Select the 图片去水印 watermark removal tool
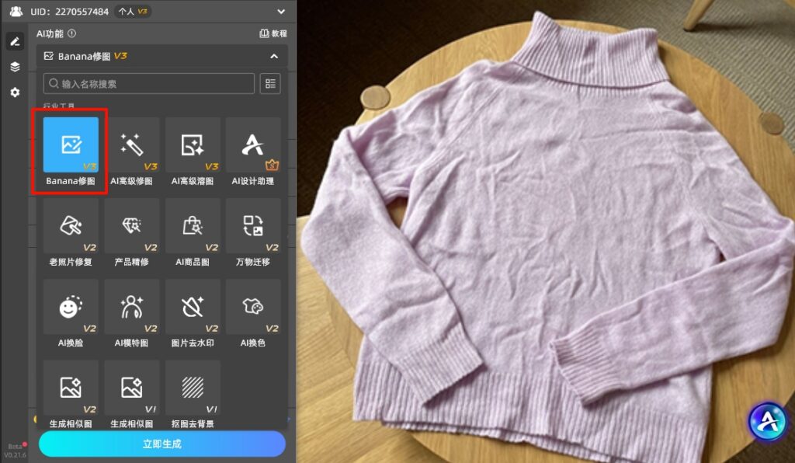795x463 pixels. coord(192,307)
